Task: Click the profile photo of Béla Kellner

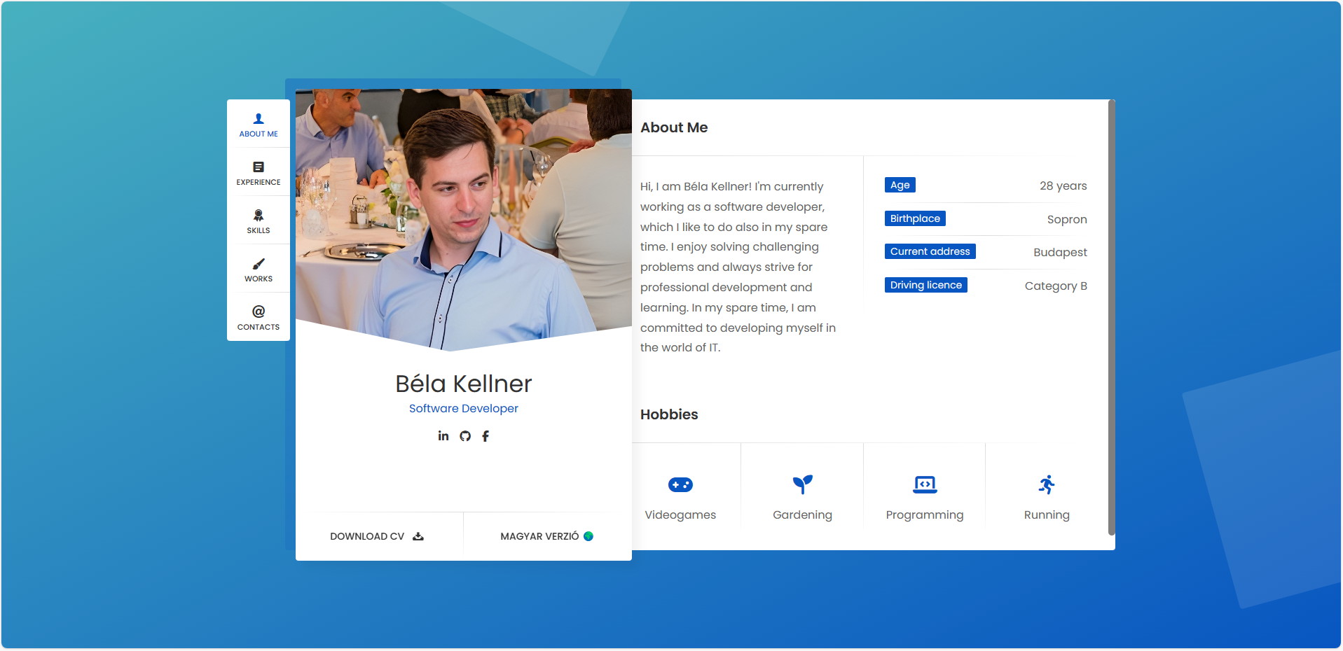Action: (x=464, y=219)
